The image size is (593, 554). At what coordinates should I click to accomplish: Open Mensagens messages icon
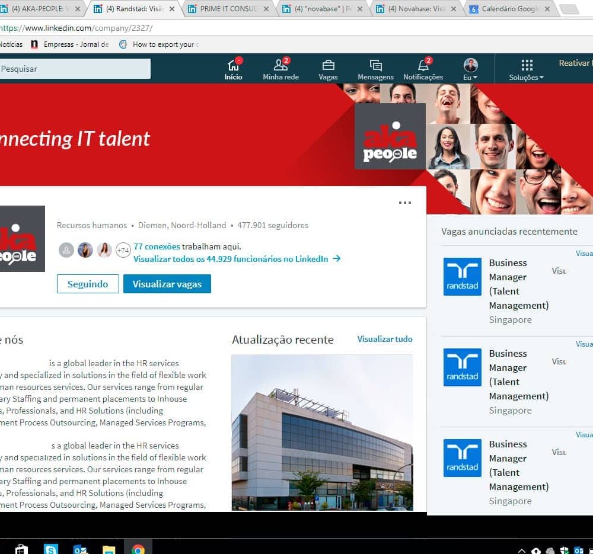(x=375, y=70)
